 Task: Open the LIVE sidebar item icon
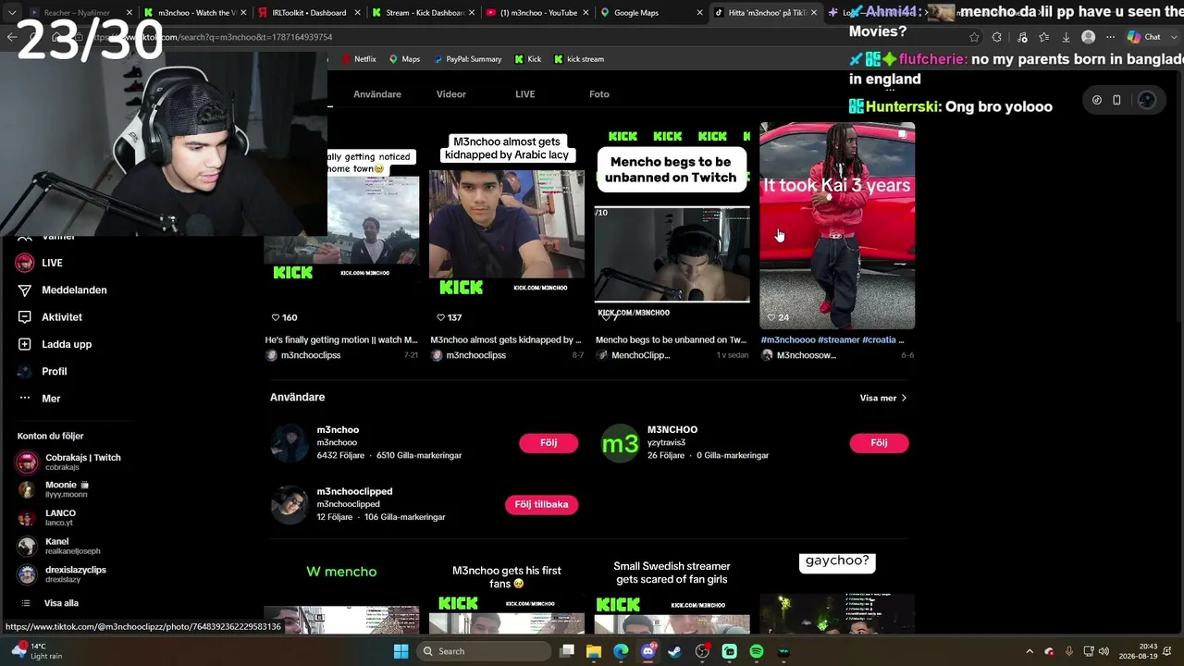(25, 263)
